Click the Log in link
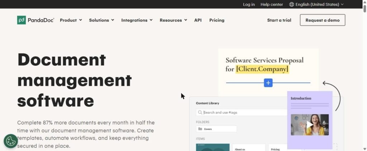Screen dimensions: 367x151 [x=249, y=4]
